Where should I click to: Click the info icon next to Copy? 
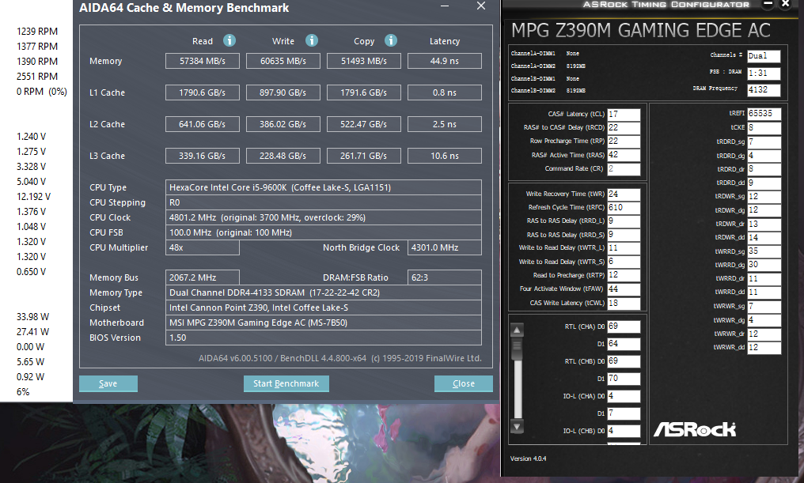pyautogui.click(x=390, y=41)
